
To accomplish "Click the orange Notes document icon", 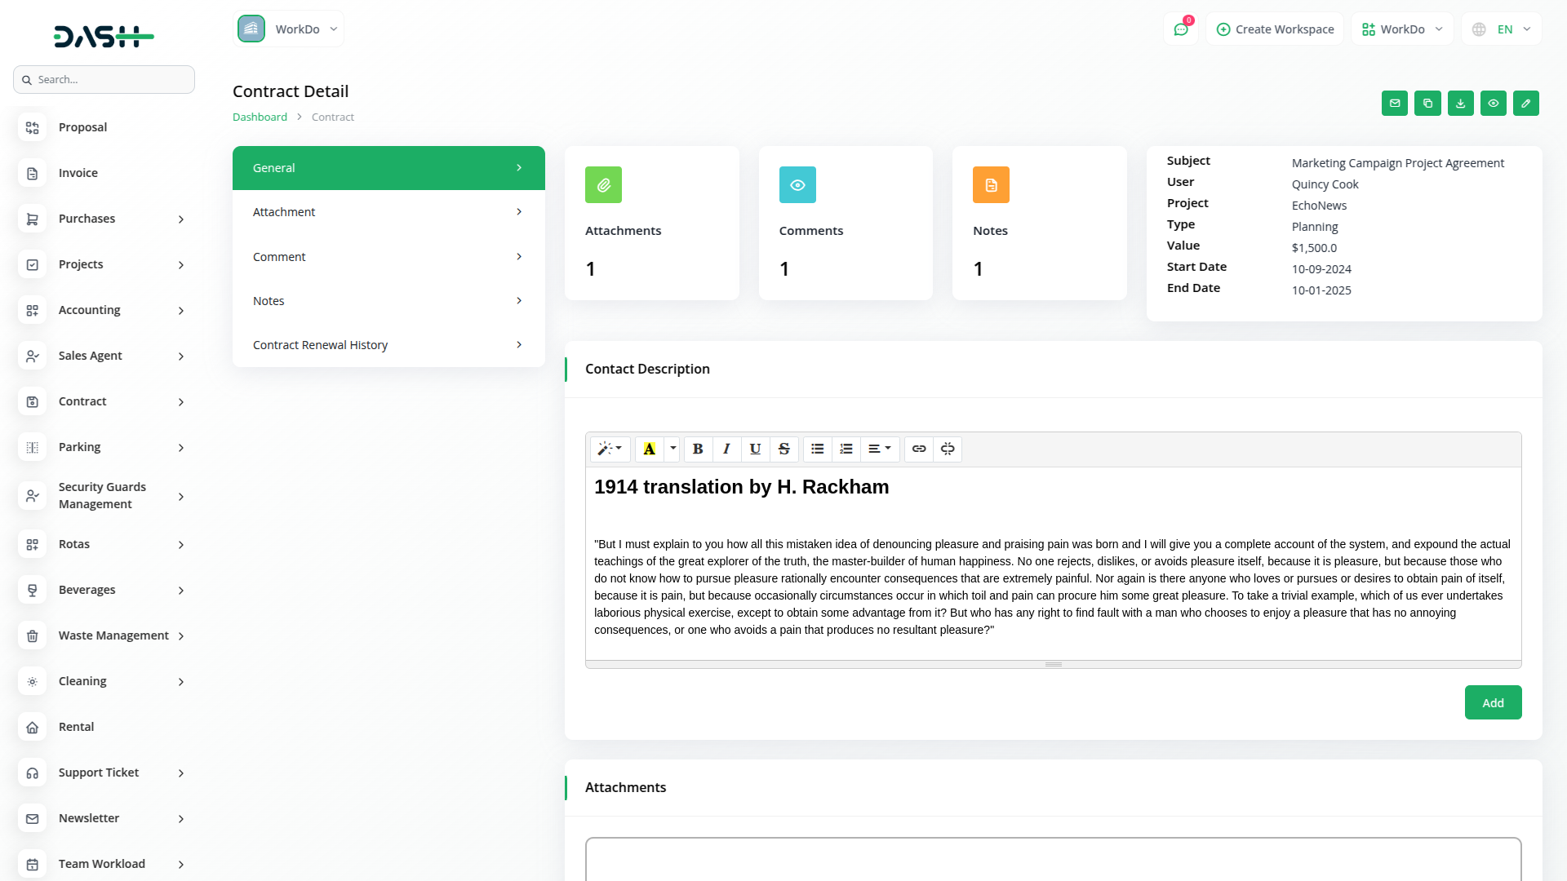I will pyautogui.click(x=991, y=185).
